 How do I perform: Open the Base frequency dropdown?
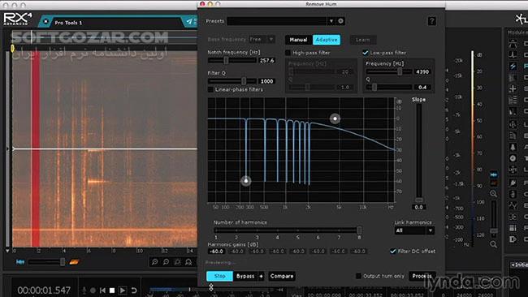262,39
